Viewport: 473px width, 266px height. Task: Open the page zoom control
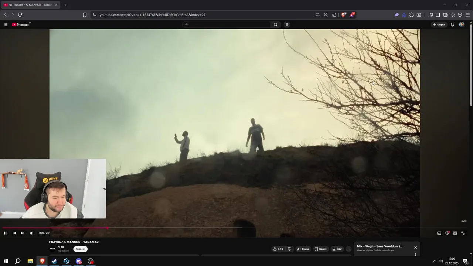point(326,15)
